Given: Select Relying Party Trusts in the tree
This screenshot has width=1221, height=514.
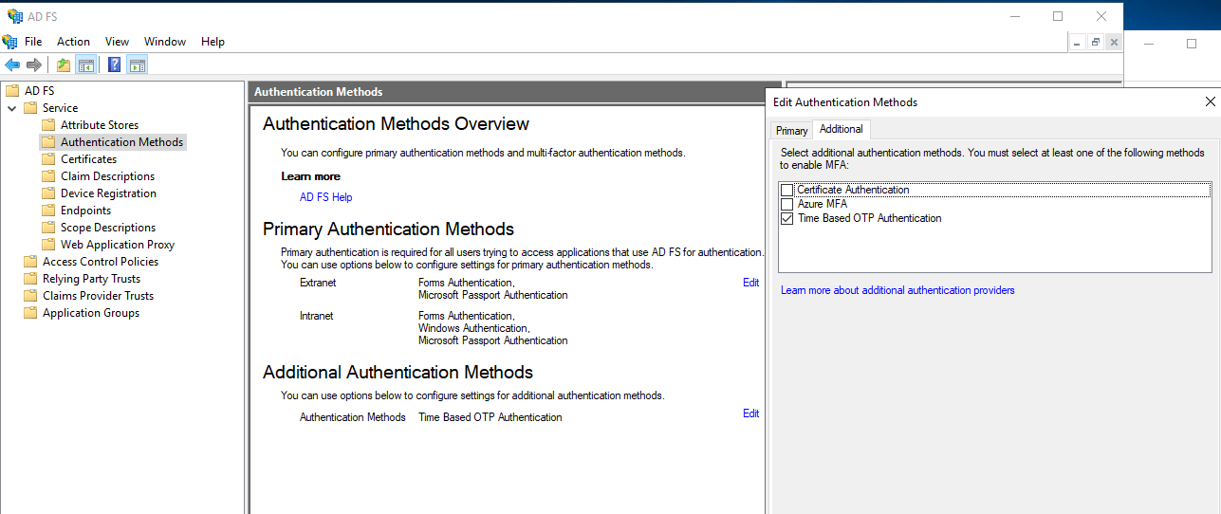Looking at the screenshot, I should click(91, 279).
